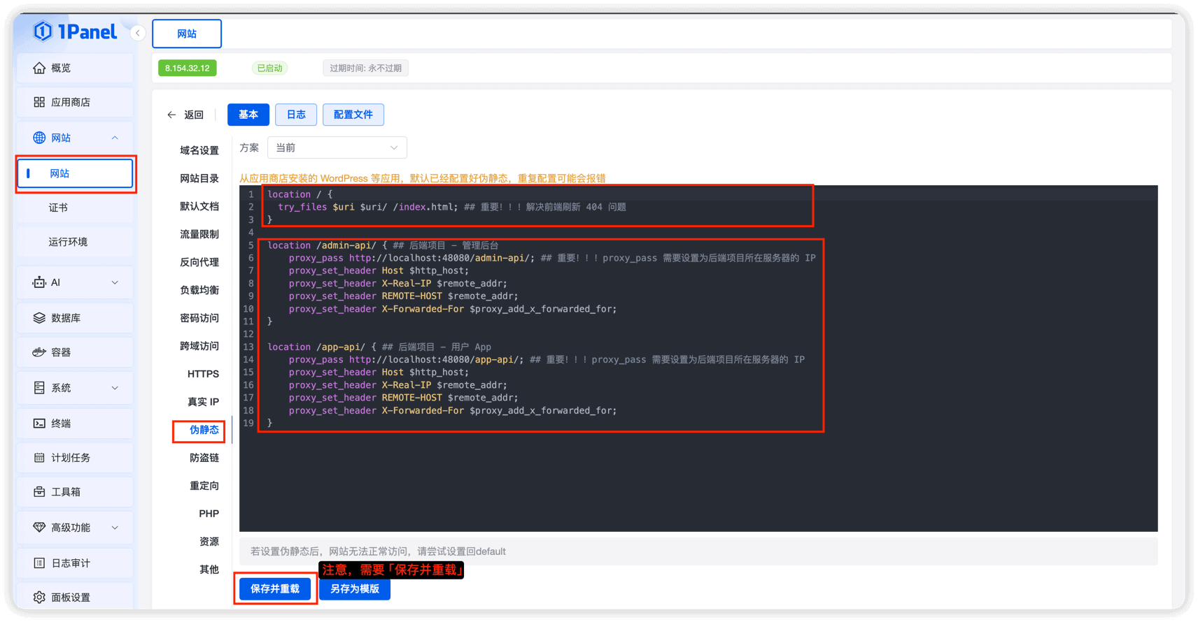Open the 方案 dropdown showing 当前

pos(337,147)
